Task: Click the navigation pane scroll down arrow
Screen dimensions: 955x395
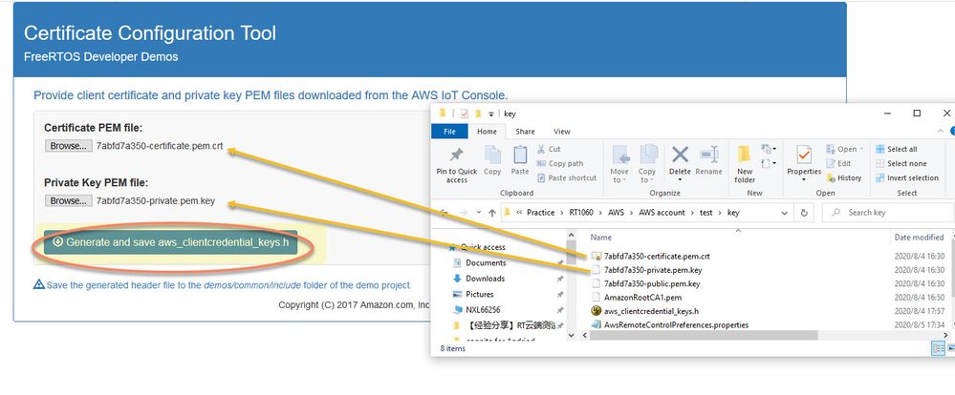Action: pyautogui.click(x=571, y=335)
